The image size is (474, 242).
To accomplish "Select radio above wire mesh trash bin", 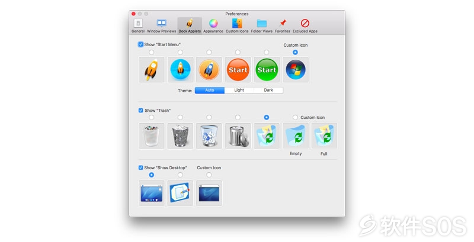I will (180, 117).
